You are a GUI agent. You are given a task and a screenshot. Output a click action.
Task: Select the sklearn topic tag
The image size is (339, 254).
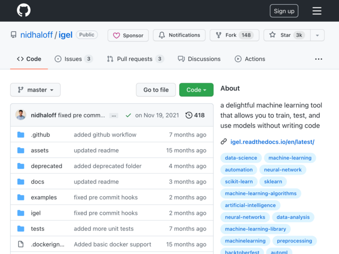273,182
